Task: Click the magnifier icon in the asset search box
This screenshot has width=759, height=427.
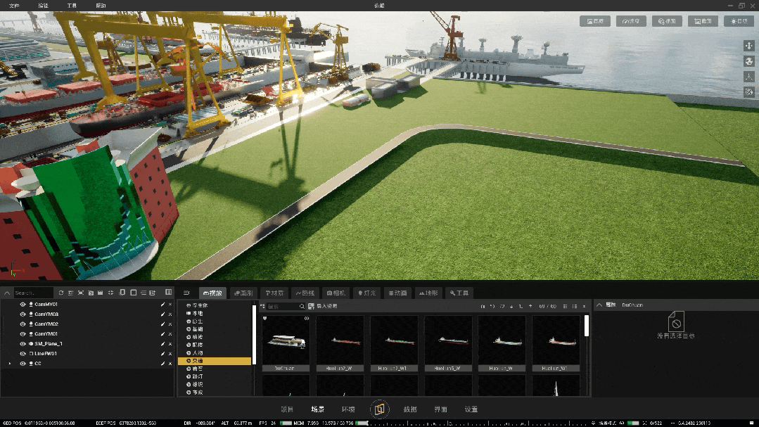Action: coord(302,307)
